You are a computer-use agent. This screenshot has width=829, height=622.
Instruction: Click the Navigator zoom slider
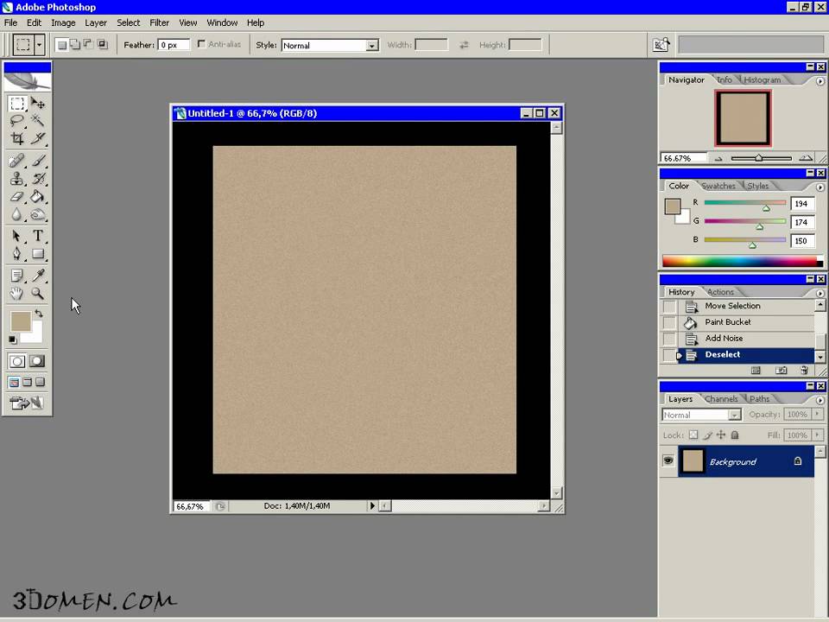click(x=761, y=158)
